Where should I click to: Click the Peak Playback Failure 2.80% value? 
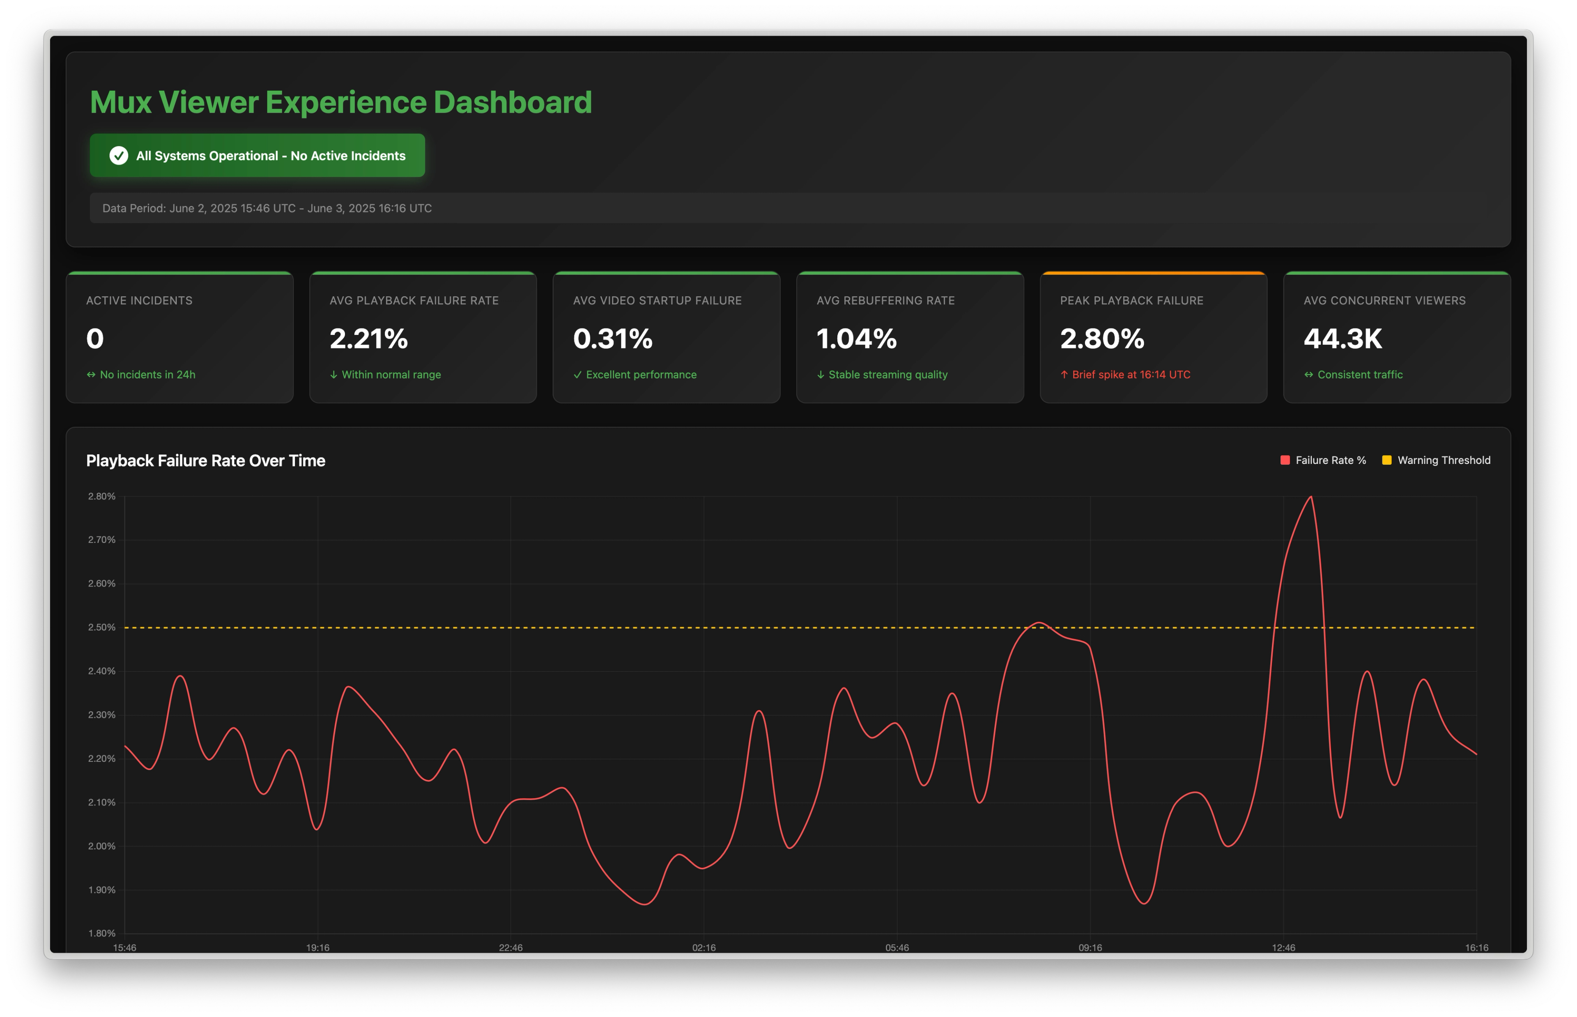[1102, 339]
